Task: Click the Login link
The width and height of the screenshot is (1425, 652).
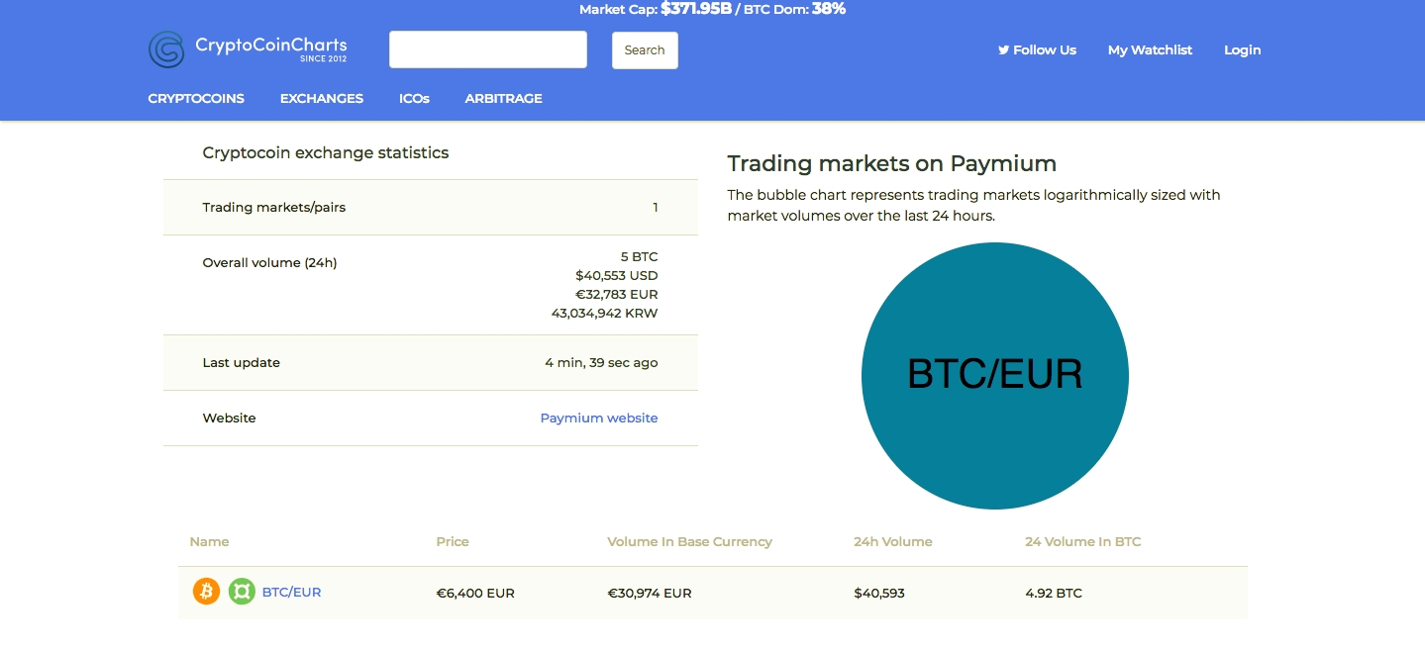Action: click(1242, 49)
